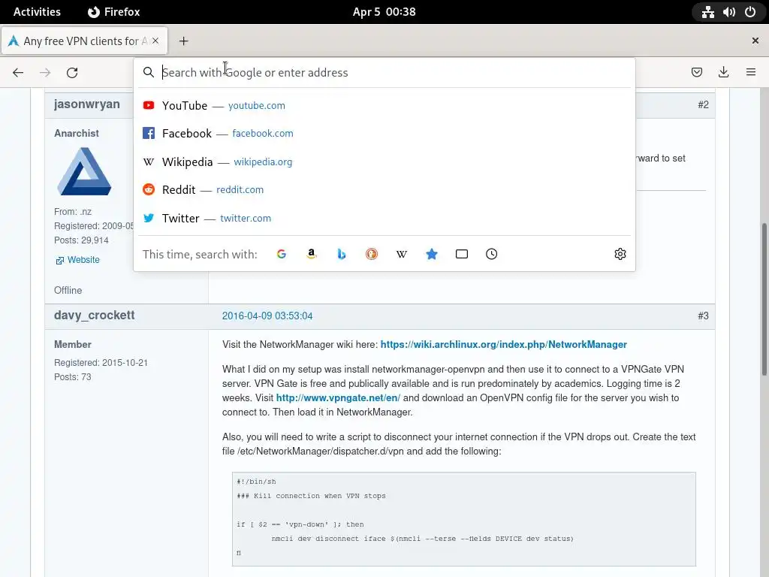The height and width of the screenshot is (577, 769).
Task: Open the Activities overview
Action: (37, 12)
